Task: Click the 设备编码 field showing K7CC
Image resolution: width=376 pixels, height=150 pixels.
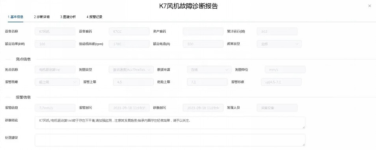Action: click(129, 31)
